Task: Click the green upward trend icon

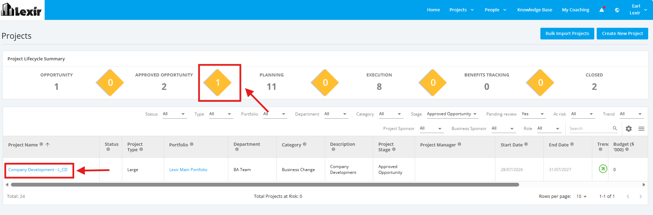Action: point(603,169)
